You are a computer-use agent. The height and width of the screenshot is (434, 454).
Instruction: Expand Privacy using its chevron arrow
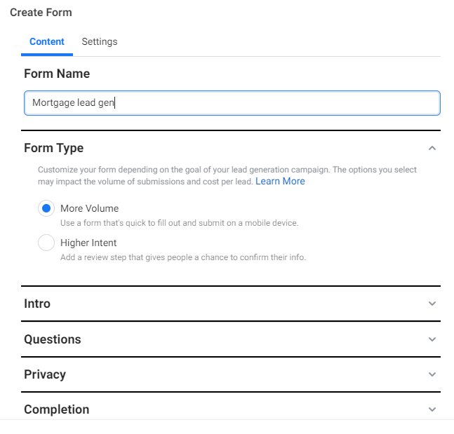432,374
